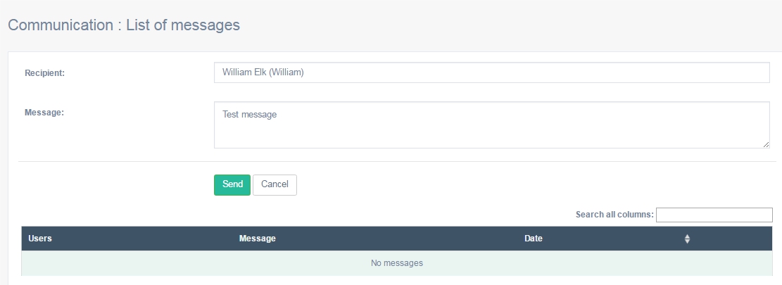Focus the Message text area

(x=492, y=125)
